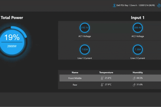Click the Rear thermometer icon

pyautogui.click(x=102, y=85)
